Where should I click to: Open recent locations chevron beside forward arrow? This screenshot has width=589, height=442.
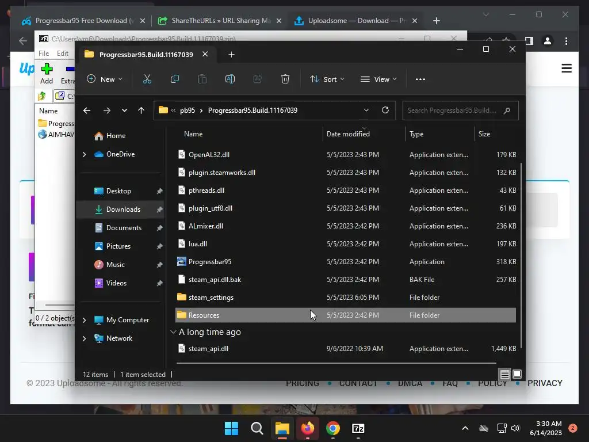tap(124, 110)
